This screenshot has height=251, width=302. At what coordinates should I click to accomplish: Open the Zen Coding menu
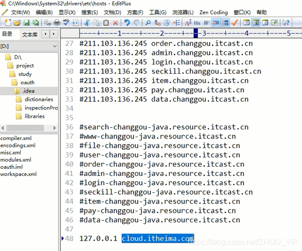click(214, 12)
